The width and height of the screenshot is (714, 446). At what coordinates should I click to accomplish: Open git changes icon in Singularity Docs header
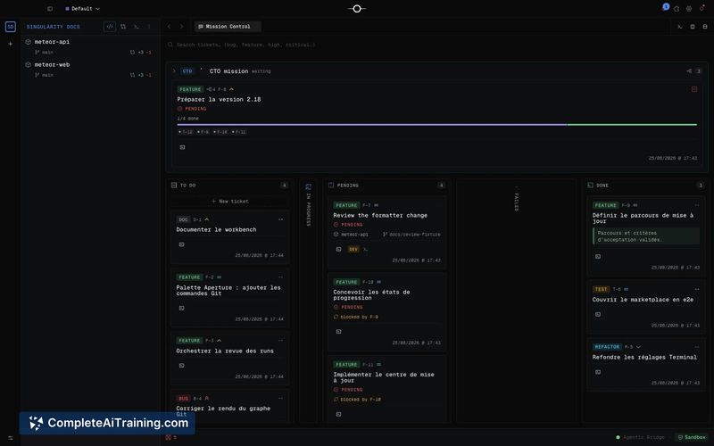tap(123, 27)
